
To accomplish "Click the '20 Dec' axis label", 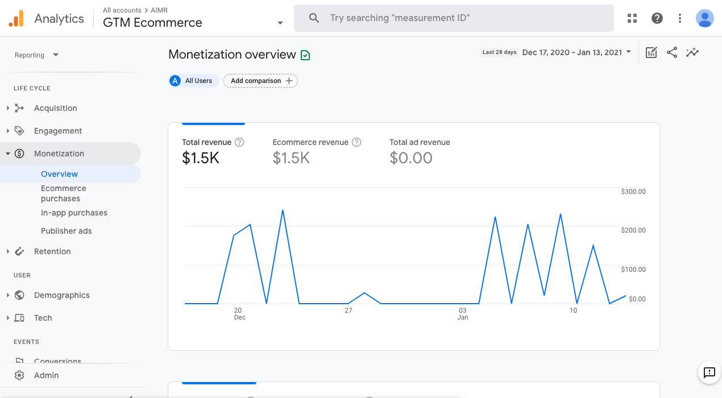I will point(239,314).
